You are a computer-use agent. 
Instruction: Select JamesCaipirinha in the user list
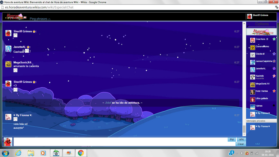[264, 61]
